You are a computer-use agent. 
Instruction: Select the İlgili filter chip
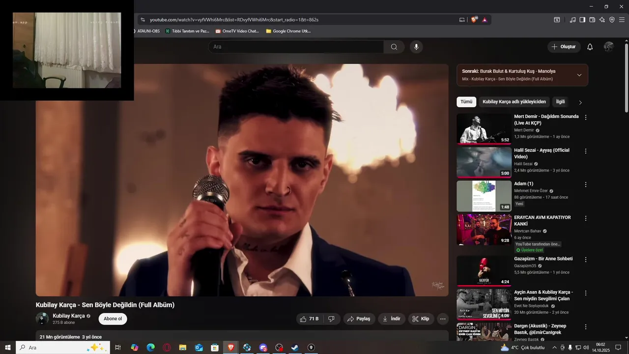560,102
